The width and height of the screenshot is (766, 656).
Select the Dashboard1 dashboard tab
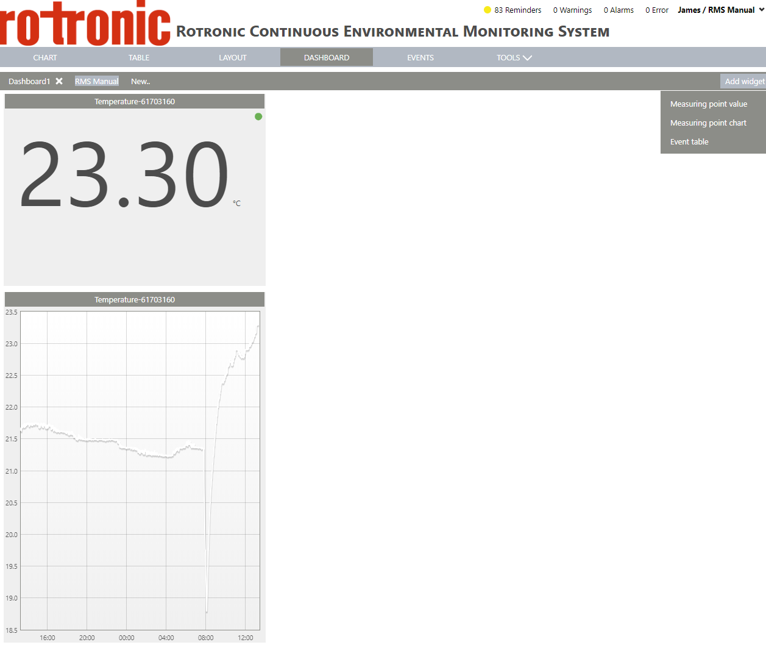[29, 81]
